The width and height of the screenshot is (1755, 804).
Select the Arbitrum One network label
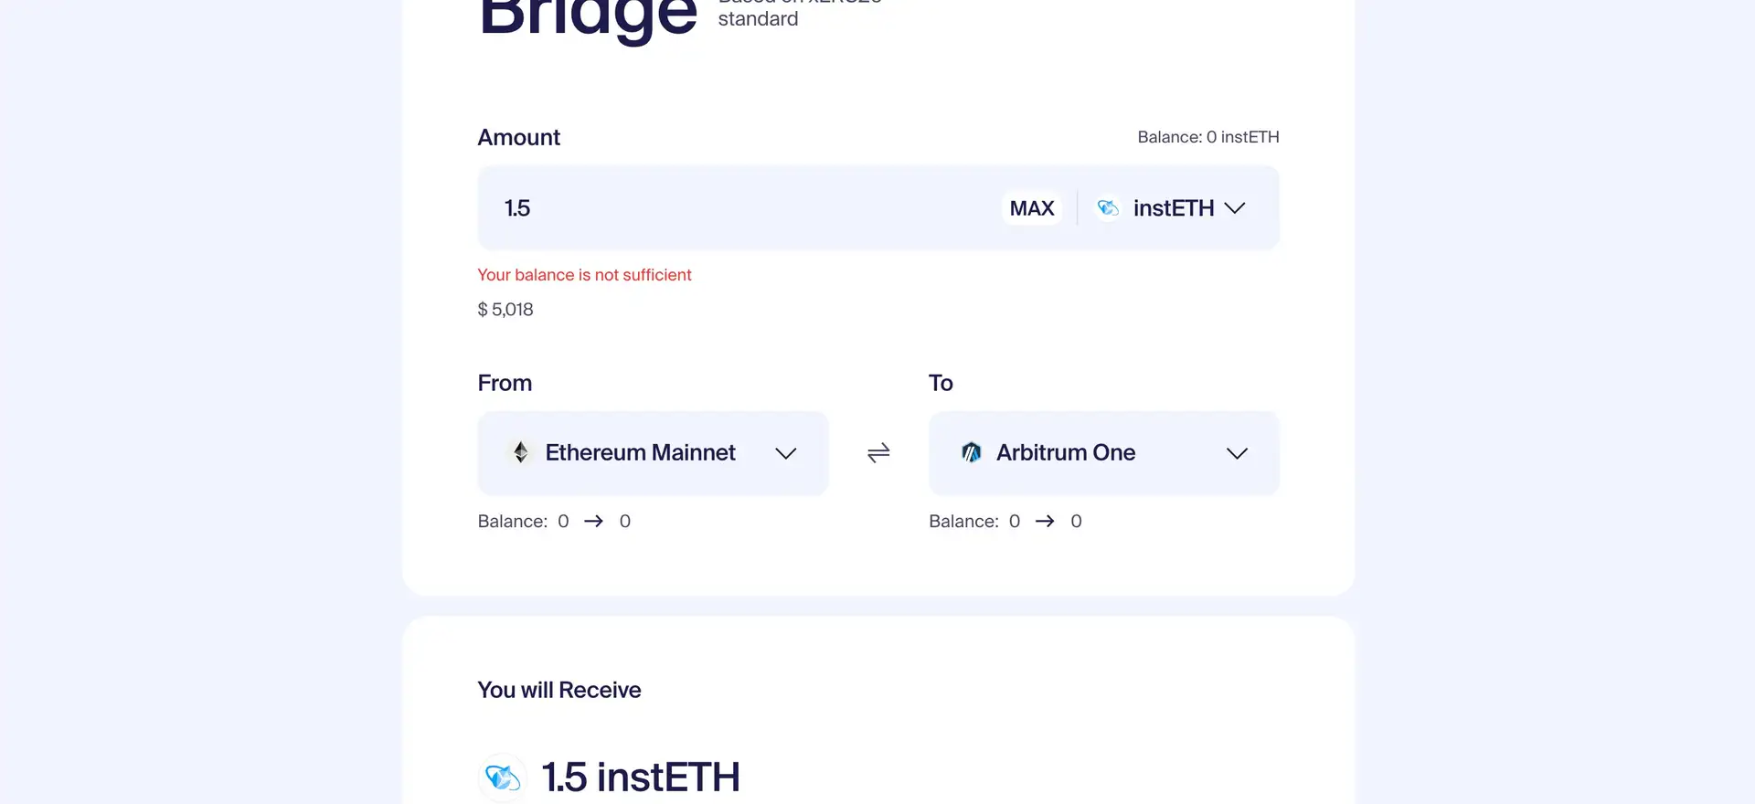tap(1066, 452)
